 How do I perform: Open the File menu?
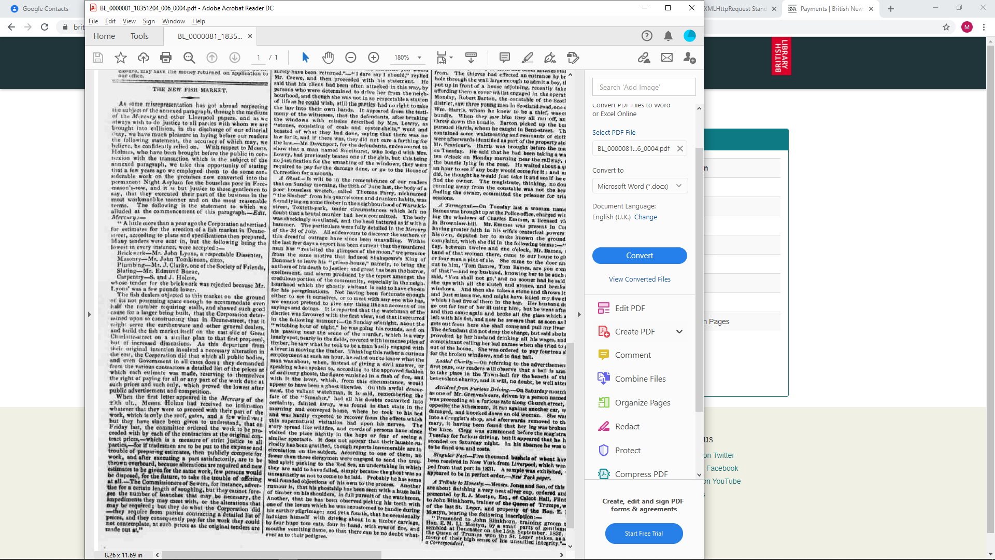93,21
